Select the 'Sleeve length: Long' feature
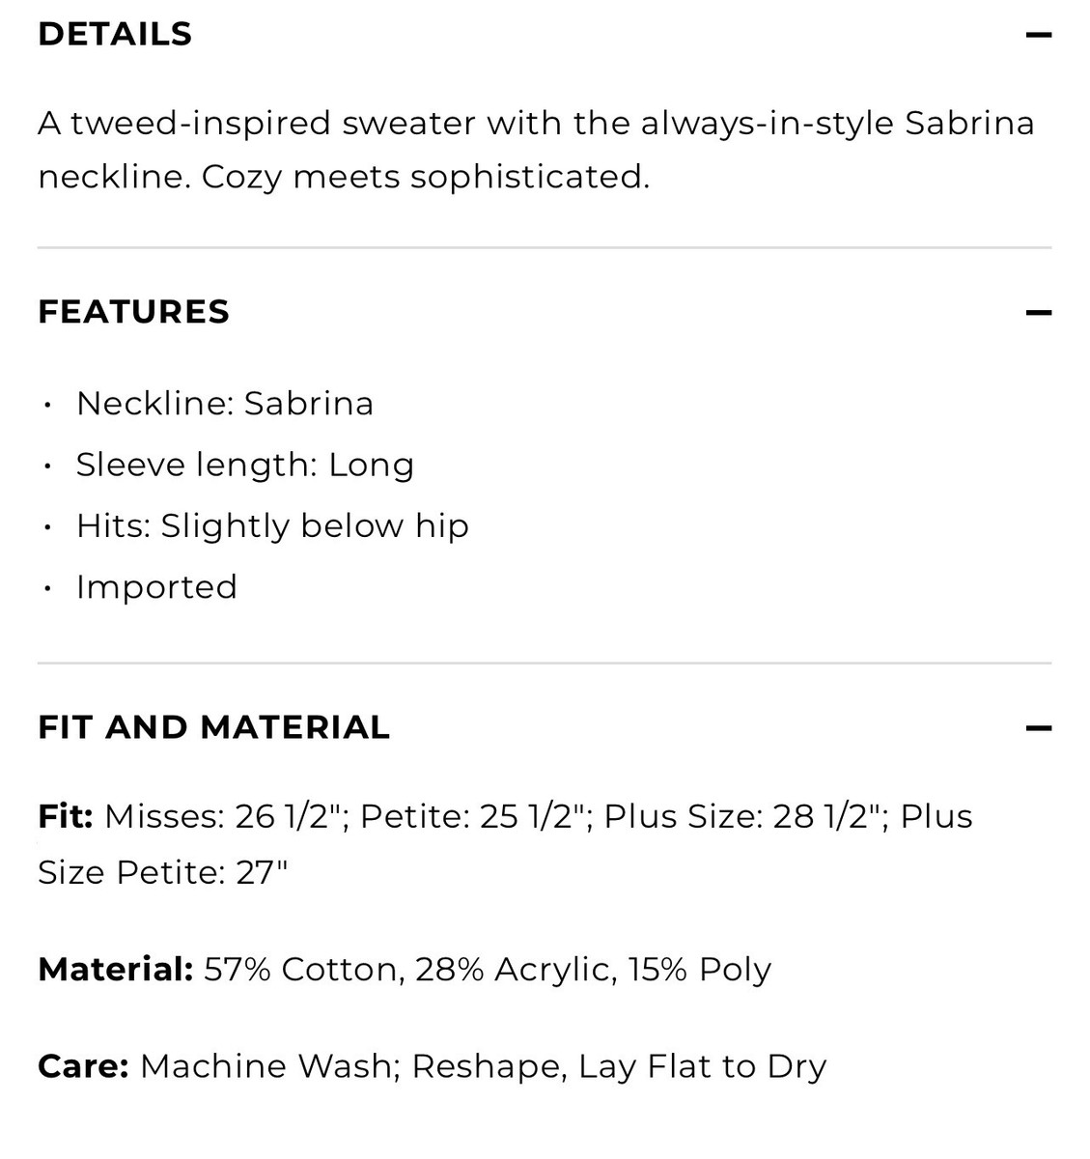 coord(244,465)
